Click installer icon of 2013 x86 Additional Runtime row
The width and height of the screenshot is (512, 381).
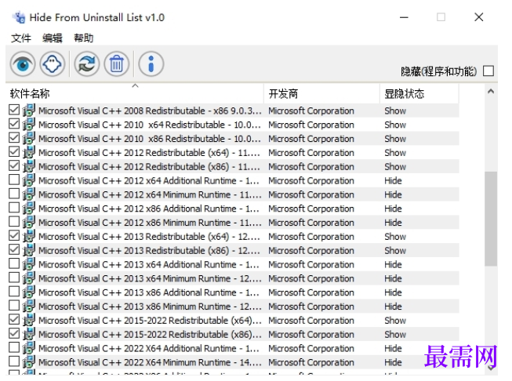(x=29, y=292)
